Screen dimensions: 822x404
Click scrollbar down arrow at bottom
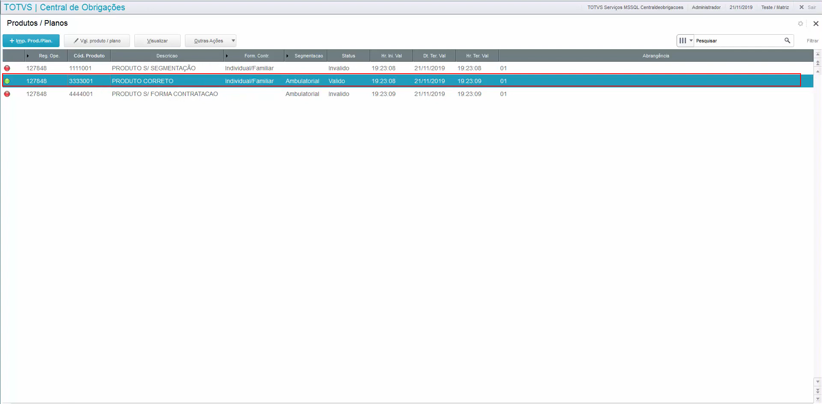(818, 399)
